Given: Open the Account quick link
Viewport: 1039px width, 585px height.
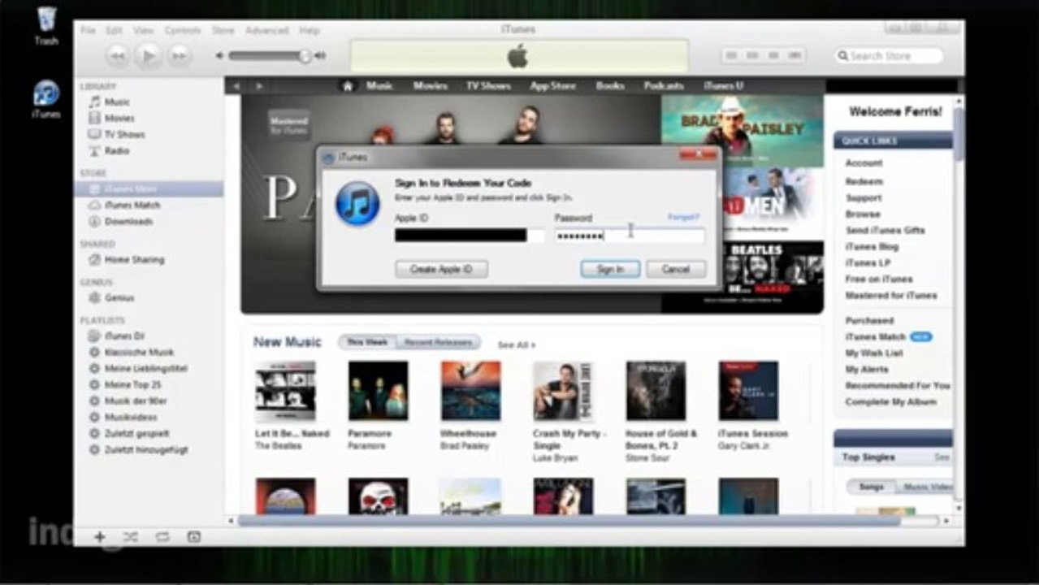Looking at the screenshot, I should coord(864,162).
